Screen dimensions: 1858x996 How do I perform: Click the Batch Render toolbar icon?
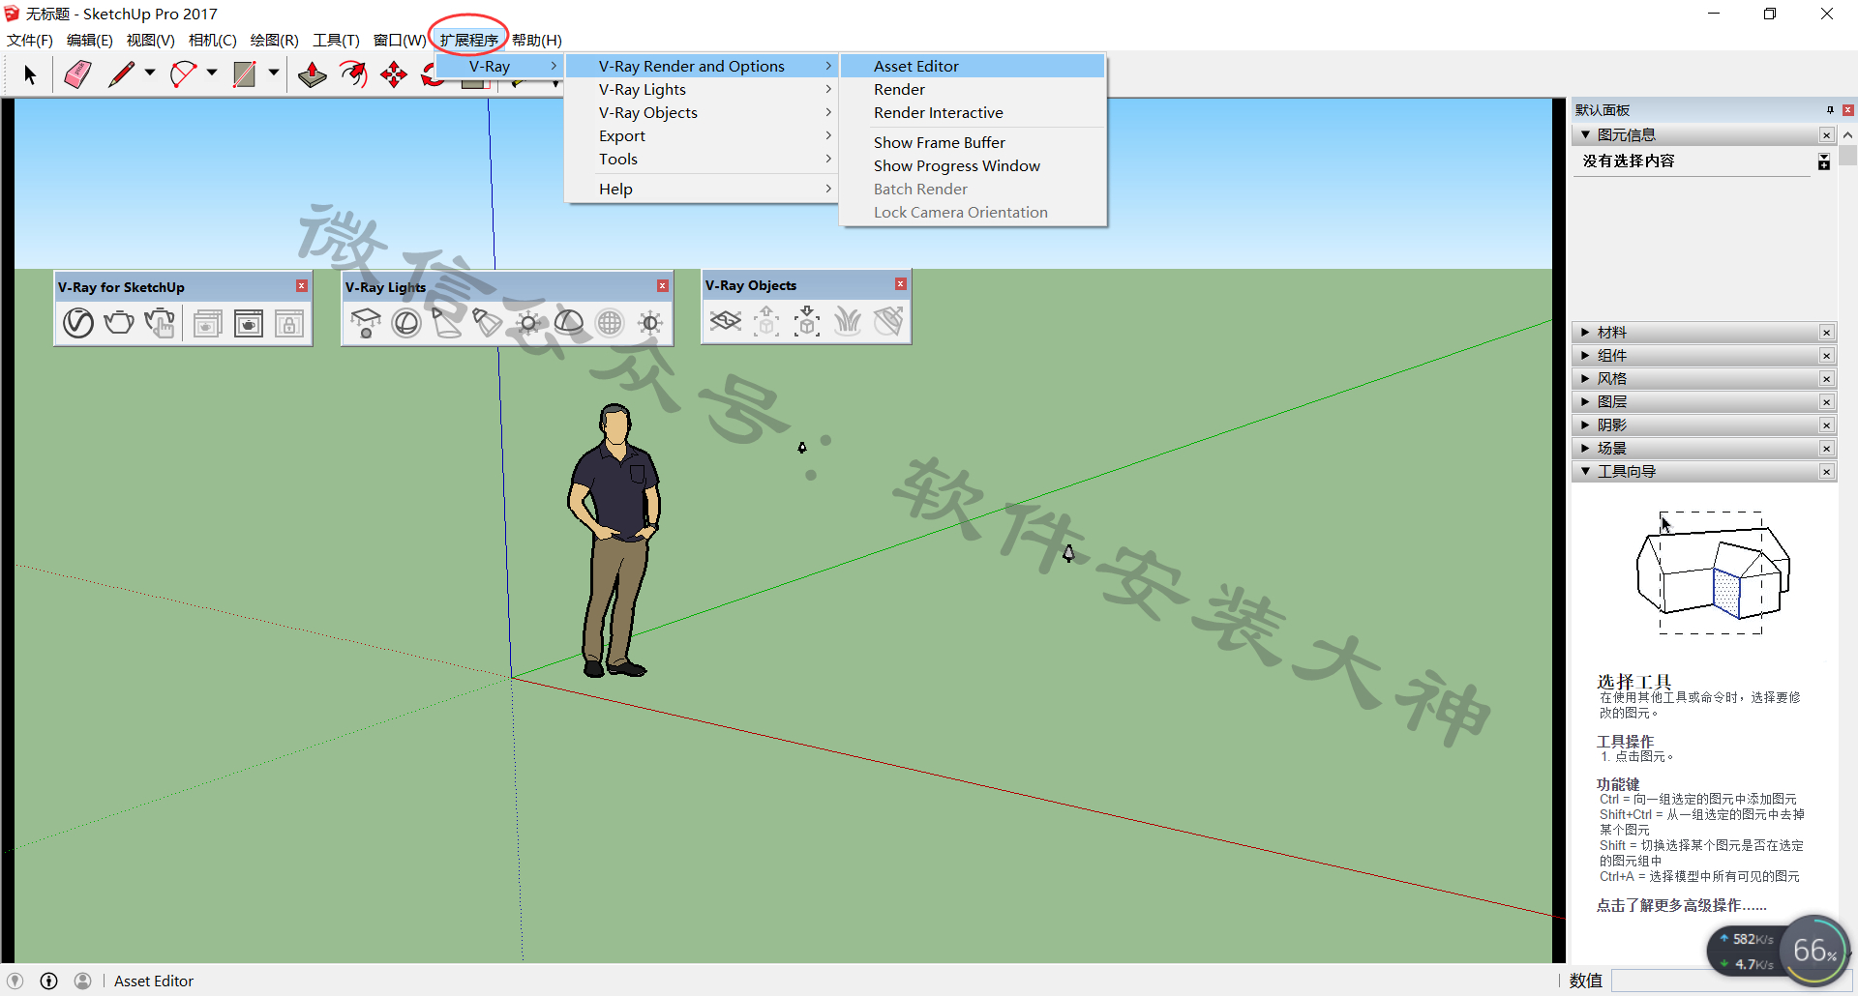207,322
